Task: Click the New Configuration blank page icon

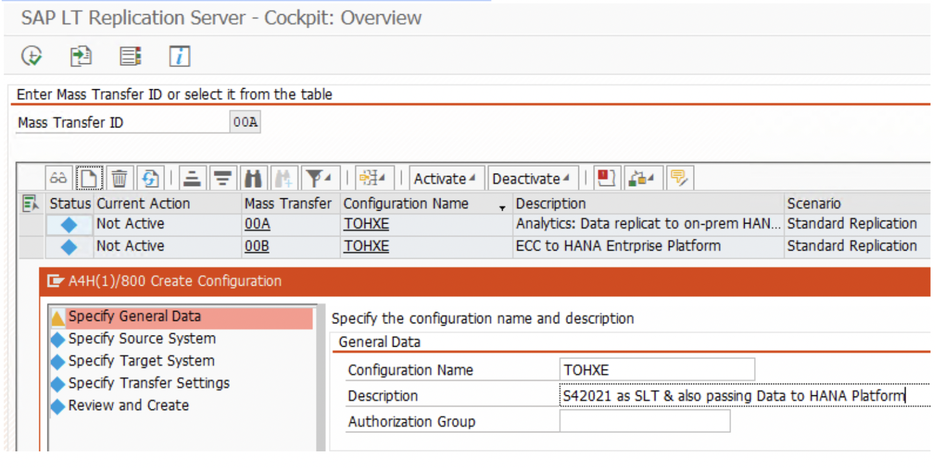Action: 89,179
